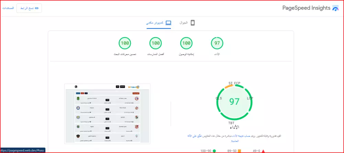Click the PageSpeed Insights logo icon
Image resolution: width=344 pixels, height=153 pixels.
[335, 8]
